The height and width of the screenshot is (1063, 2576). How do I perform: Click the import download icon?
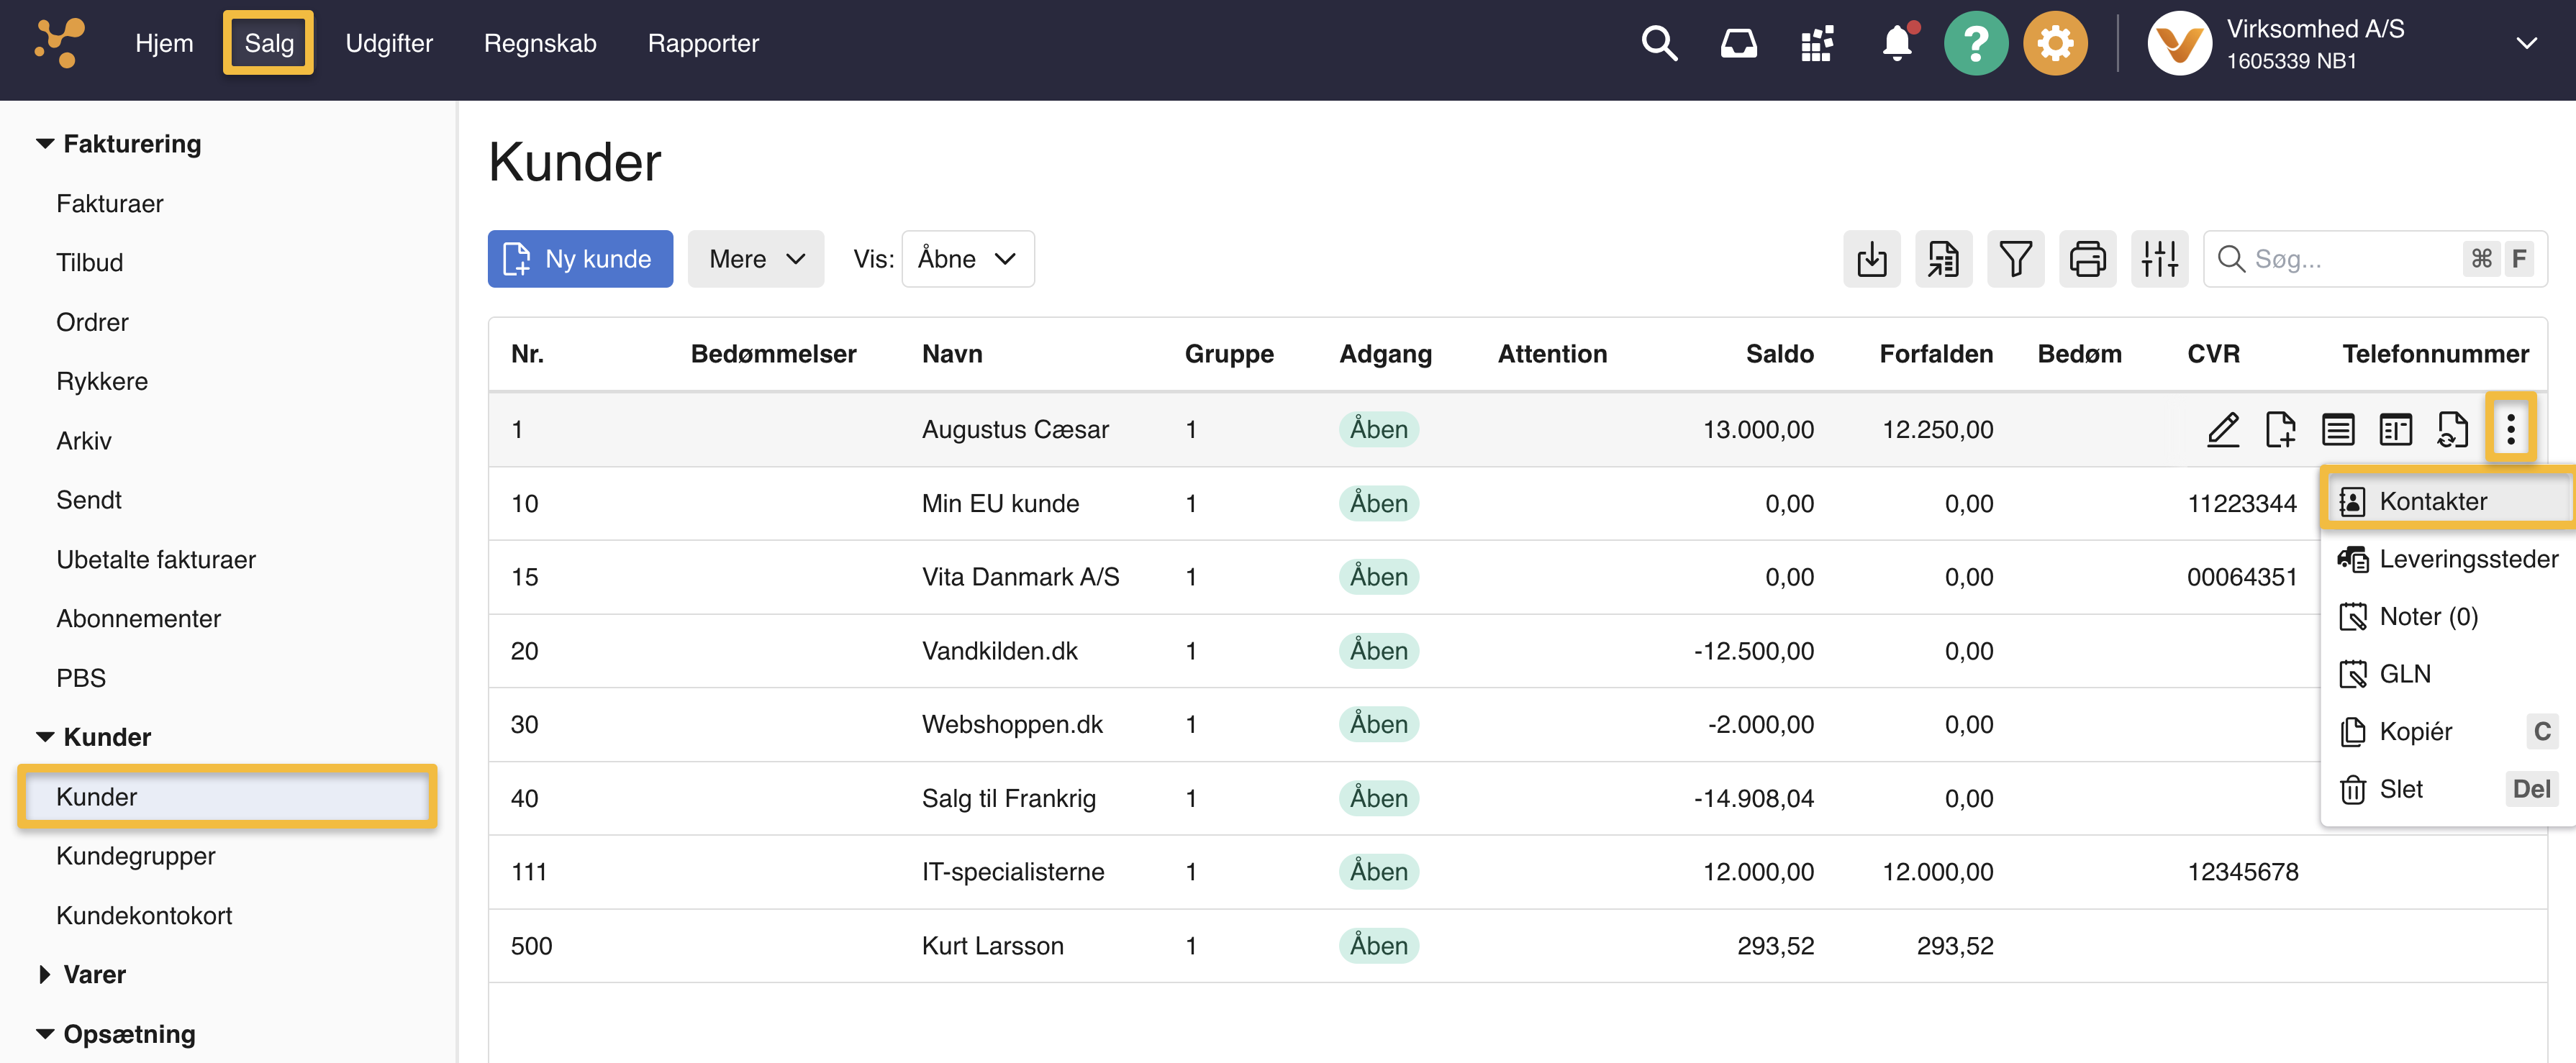[1871, 260]
